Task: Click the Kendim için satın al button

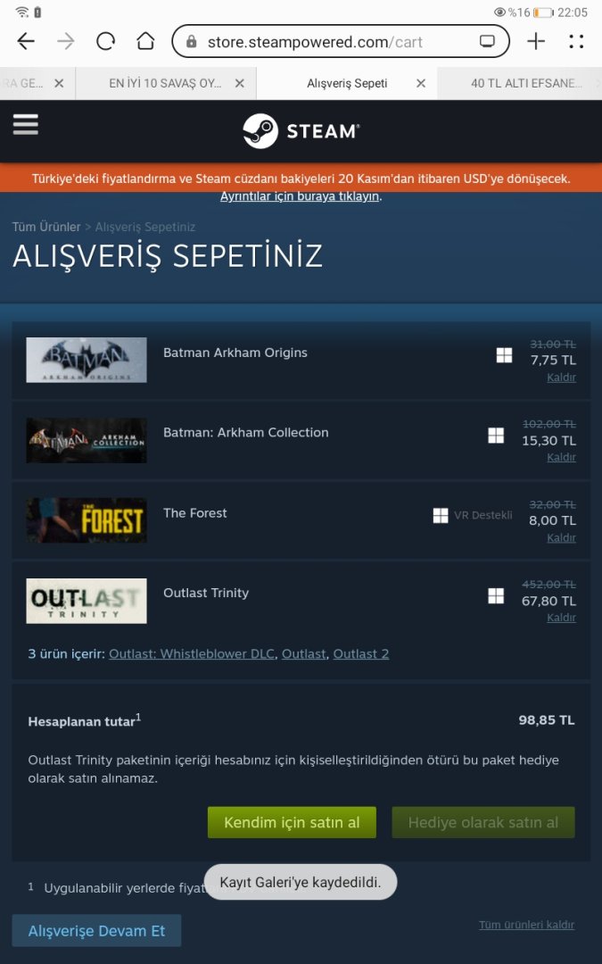Action: coord(292,822)
